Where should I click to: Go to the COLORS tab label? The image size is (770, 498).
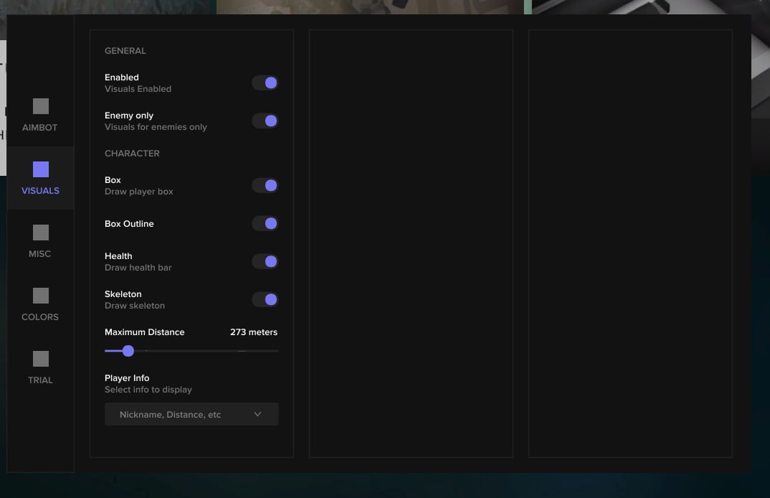tap(40, 317)
